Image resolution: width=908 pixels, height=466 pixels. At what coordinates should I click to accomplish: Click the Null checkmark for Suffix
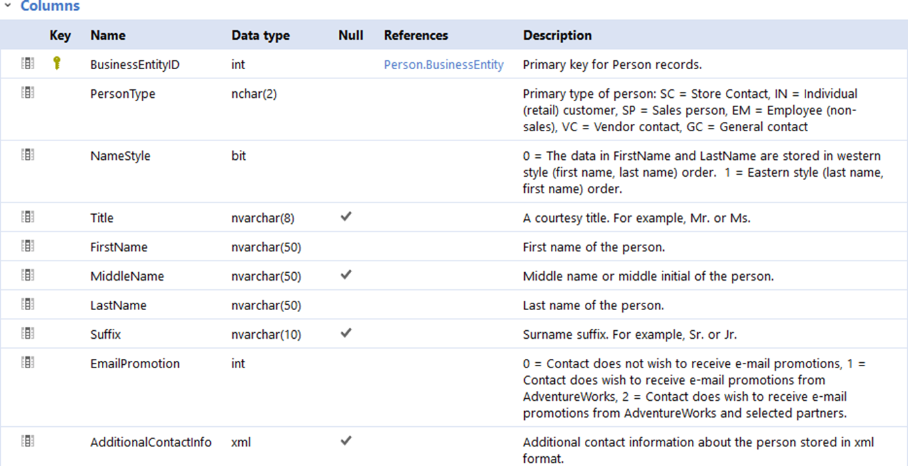[346, 333]
